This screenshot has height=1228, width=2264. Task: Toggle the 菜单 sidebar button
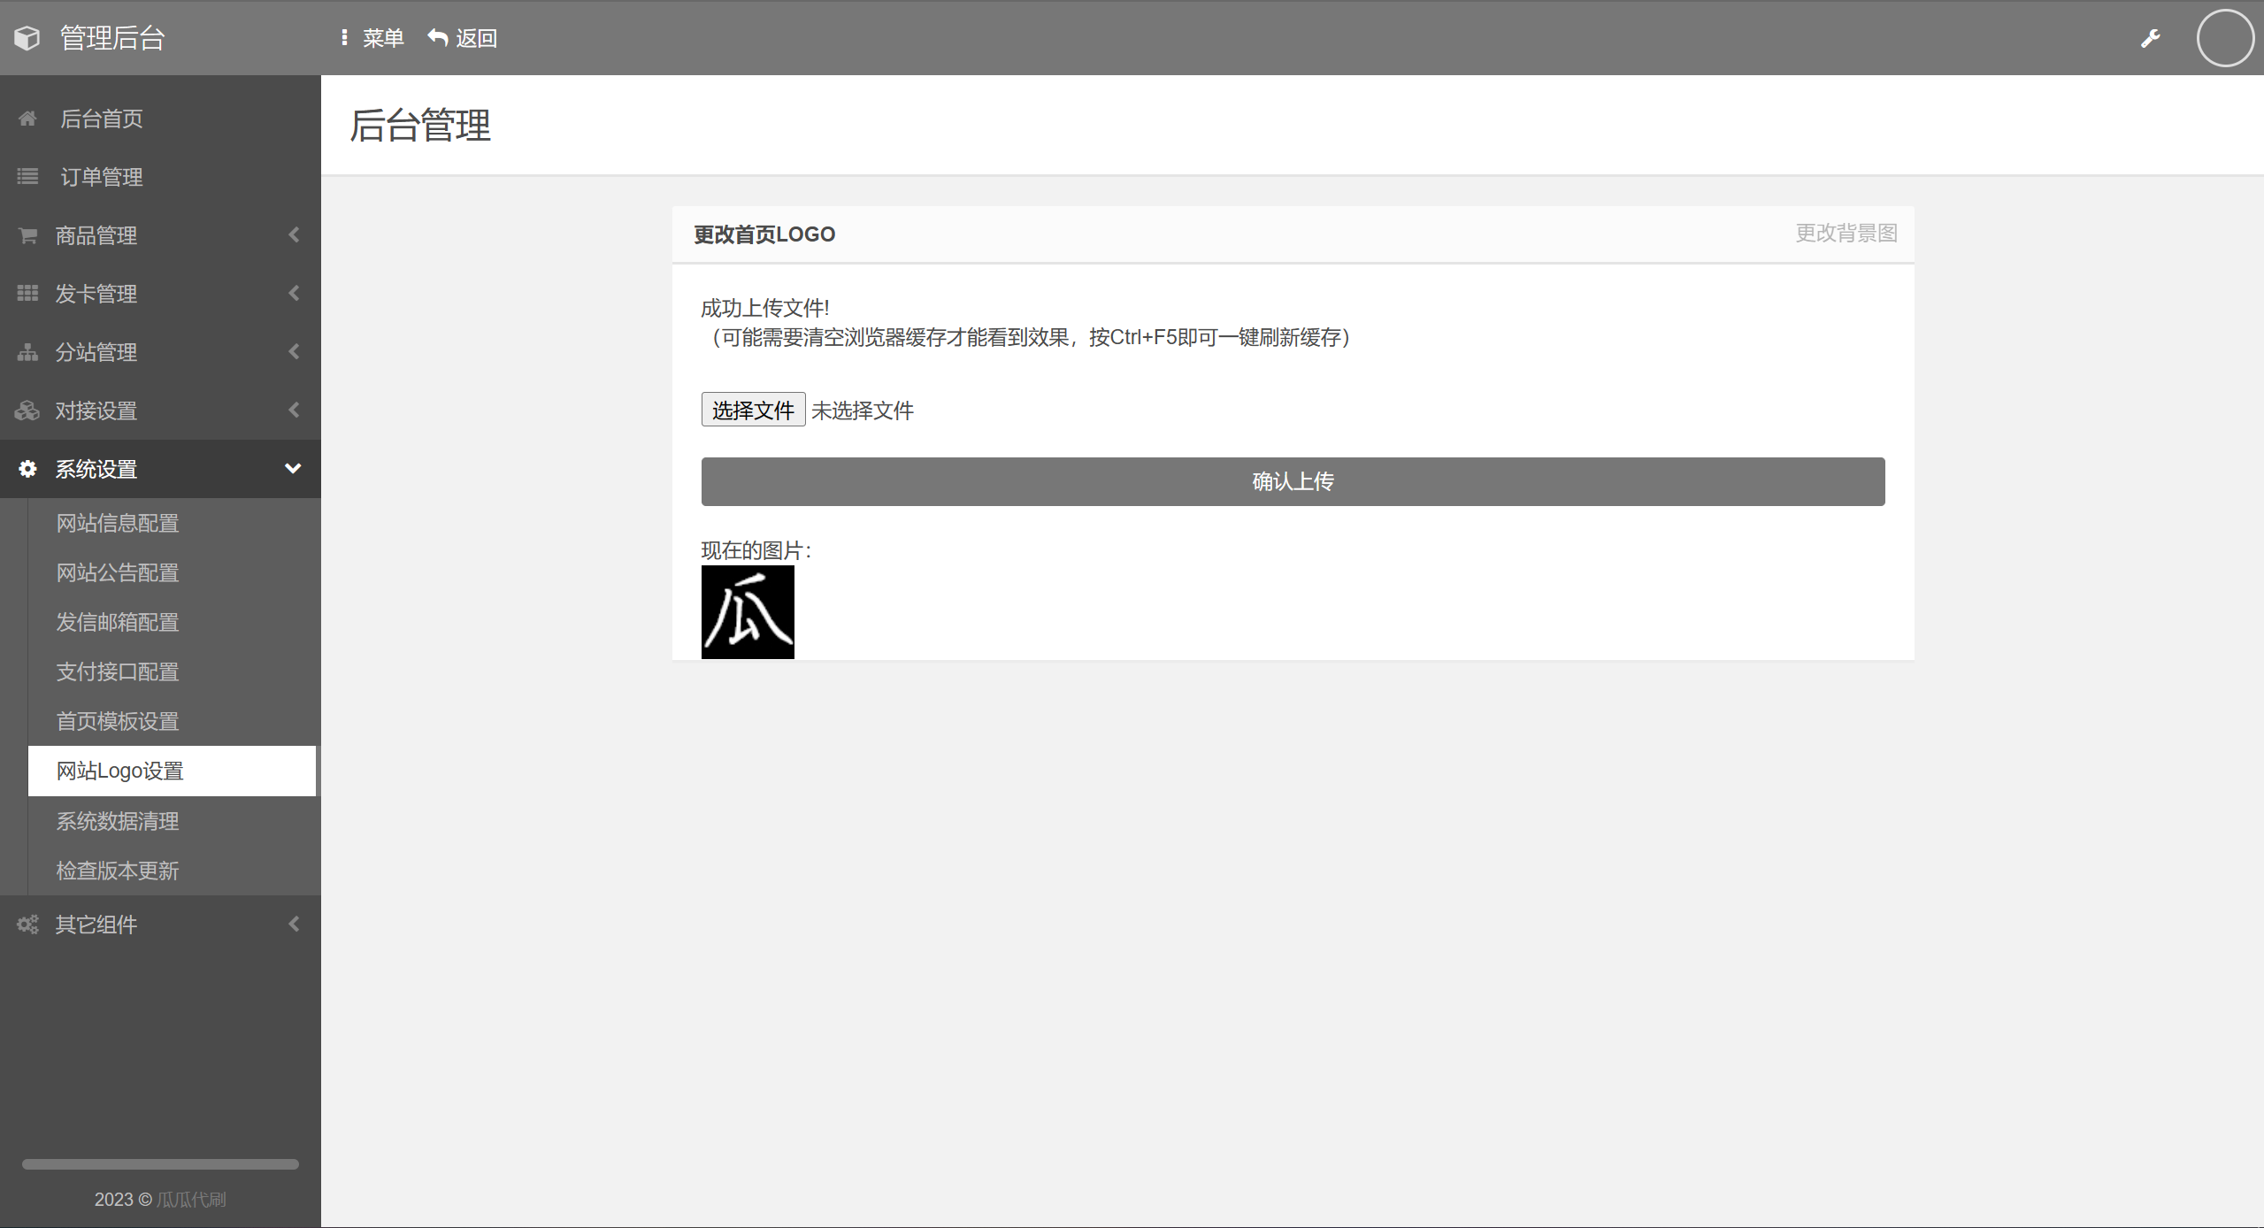coord(372,38)
